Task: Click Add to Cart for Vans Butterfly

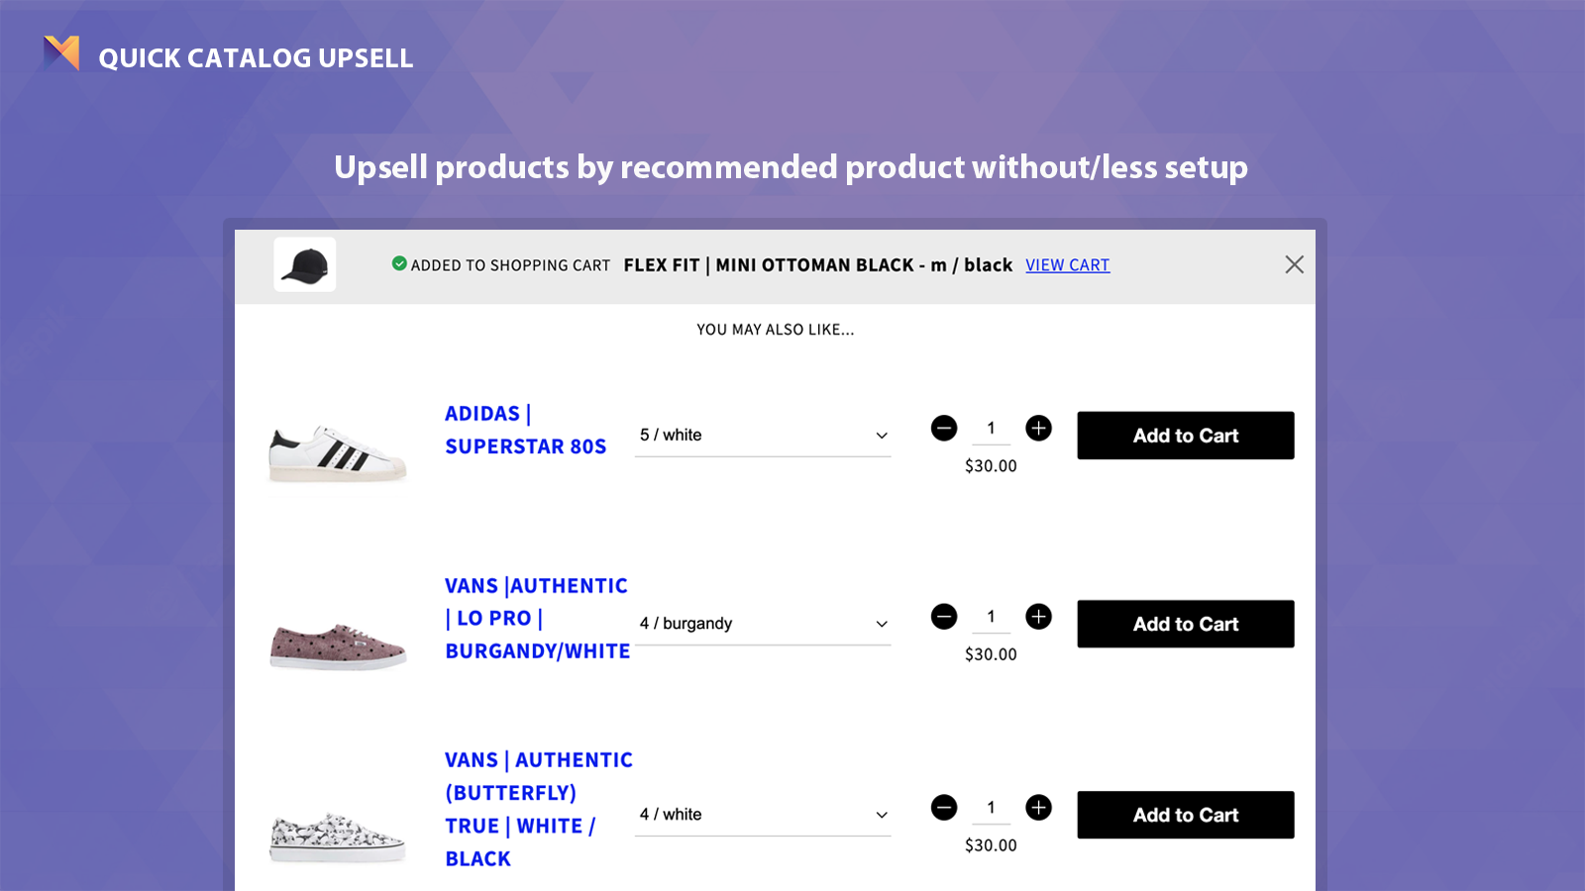Action: tap(1185, 814)
